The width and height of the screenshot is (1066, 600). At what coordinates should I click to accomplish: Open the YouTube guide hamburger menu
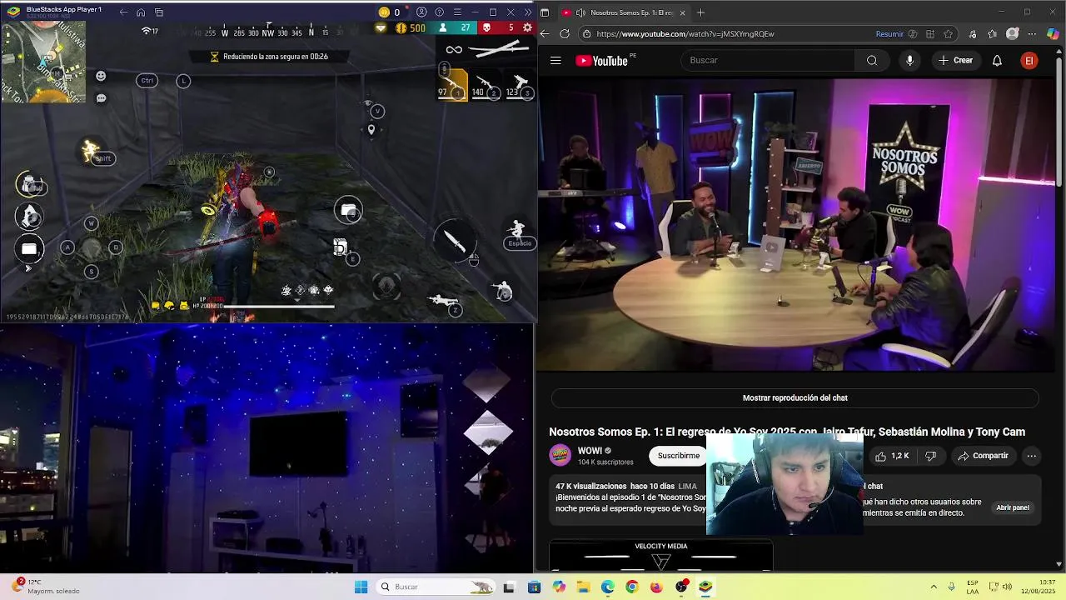coord(555,60)
